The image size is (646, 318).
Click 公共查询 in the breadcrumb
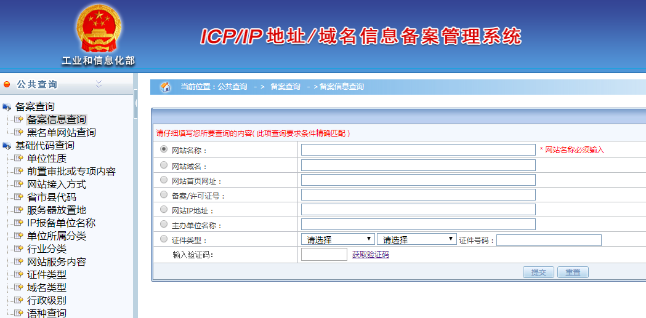pyautogui.click(x=232, y=87)
